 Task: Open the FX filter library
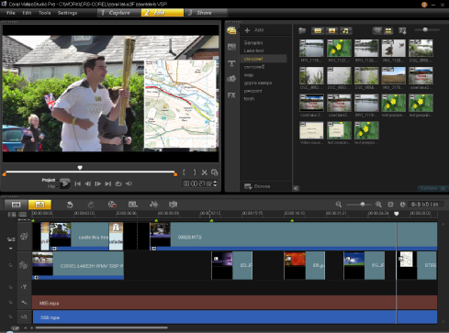[231, 95]
